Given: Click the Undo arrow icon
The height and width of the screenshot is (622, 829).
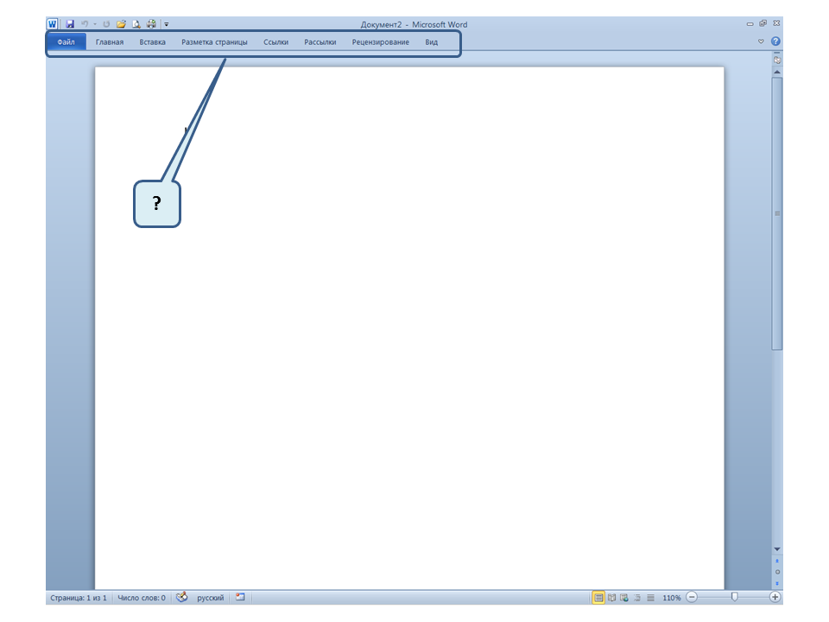Looking at the screenshot, I should 85,24.
